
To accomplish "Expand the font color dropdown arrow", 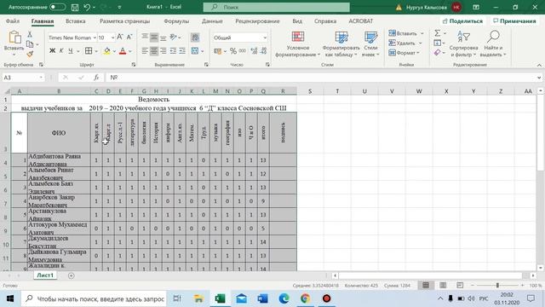I will [130, 51].
